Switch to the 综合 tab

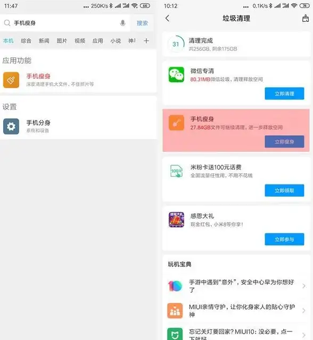coord(26,41)
